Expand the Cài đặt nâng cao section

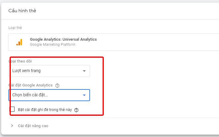tap(29, 126)
